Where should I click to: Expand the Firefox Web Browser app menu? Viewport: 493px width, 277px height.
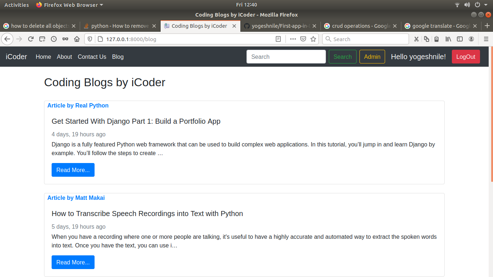(x=70, y=5)
